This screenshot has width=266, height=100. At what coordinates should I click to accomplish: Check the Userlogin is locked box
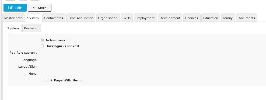[x=42, y=46]
